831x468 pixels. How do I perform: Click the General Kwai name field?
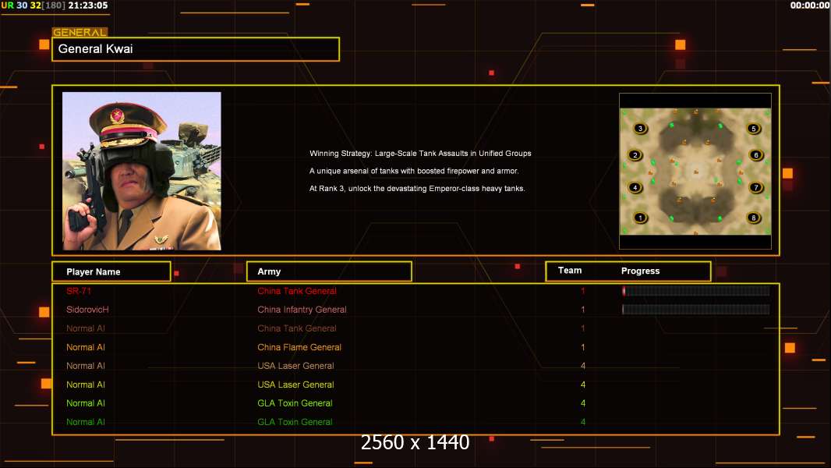(195, 49)
